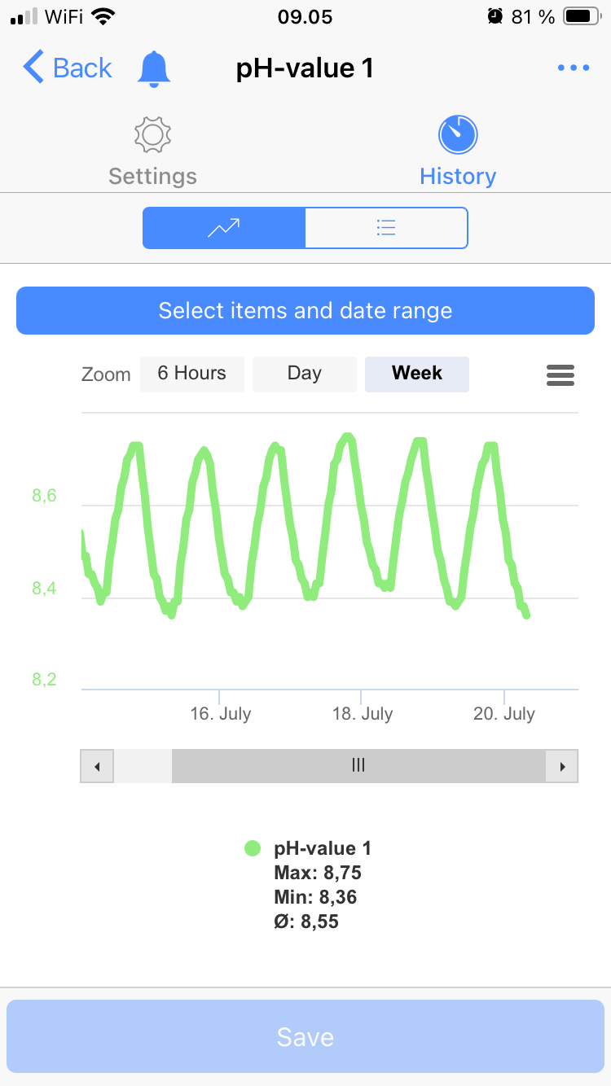Switch to list view segment

coord(386,228)
